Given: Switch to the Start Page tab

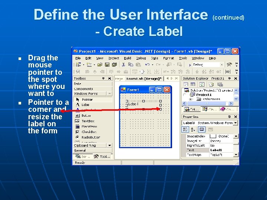Looking at the screenshot, I should point(119,79).
